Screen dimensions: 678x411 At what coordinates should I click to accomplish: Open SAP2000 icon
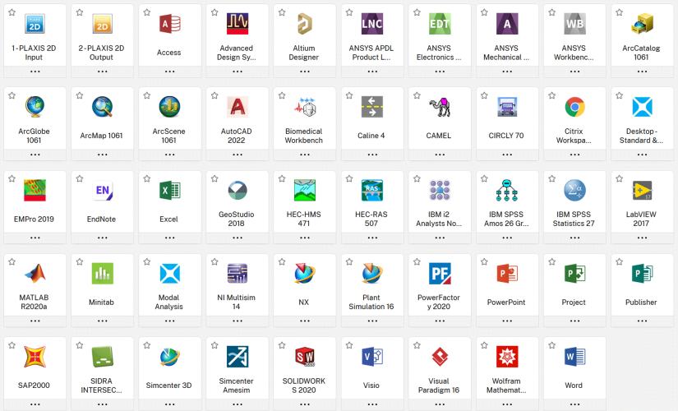pyautogui.click(x=35, y=357)
